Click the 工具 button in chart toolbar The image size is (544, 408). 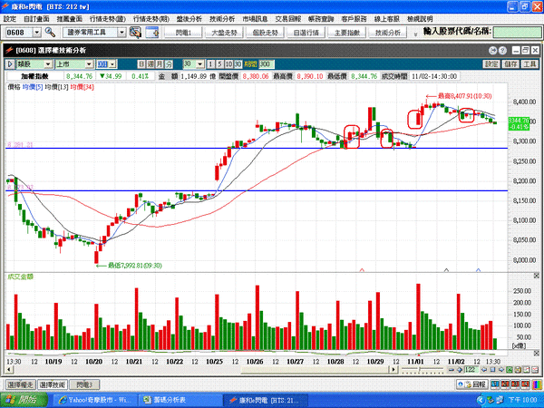click(529, 64)
